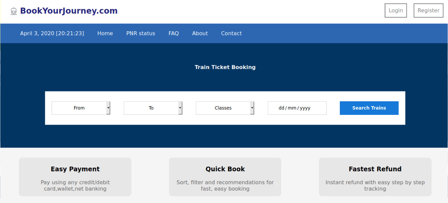This screenshot has width=448, height=203.
Task: Click the date and time display
Action: click(52, 34)
